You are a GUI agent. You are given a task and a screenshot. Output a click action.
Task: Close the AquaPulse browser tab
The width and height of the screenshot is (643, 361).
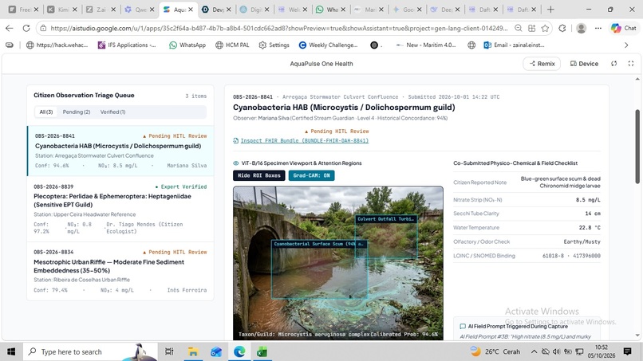pos(191,10)
